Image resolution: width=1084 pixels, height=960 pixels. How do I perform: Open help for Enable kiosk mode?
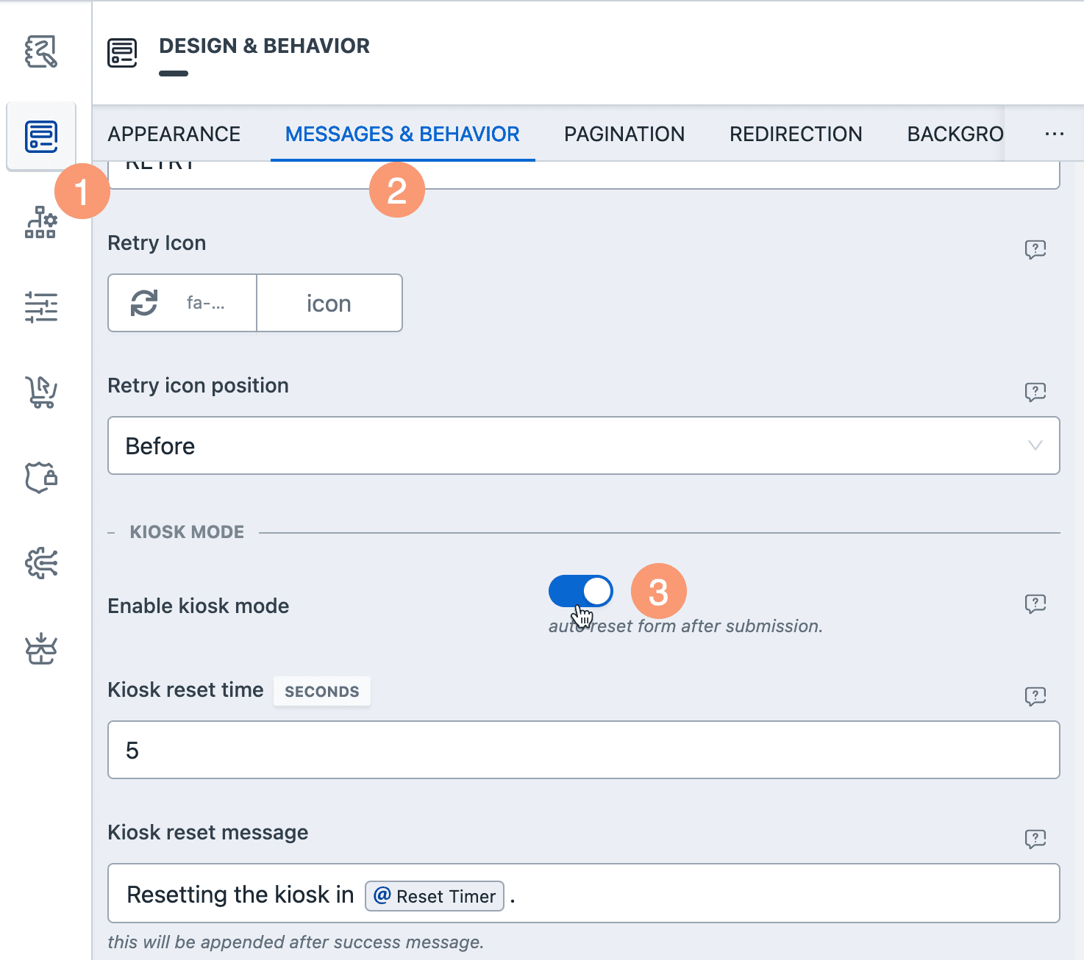tap(1035, 604)
